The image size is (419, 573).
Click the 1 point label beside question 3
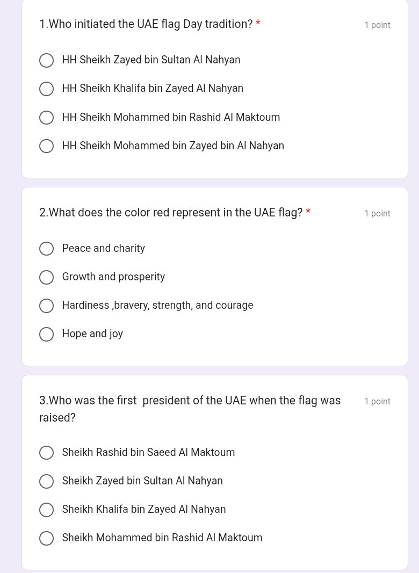377,401
